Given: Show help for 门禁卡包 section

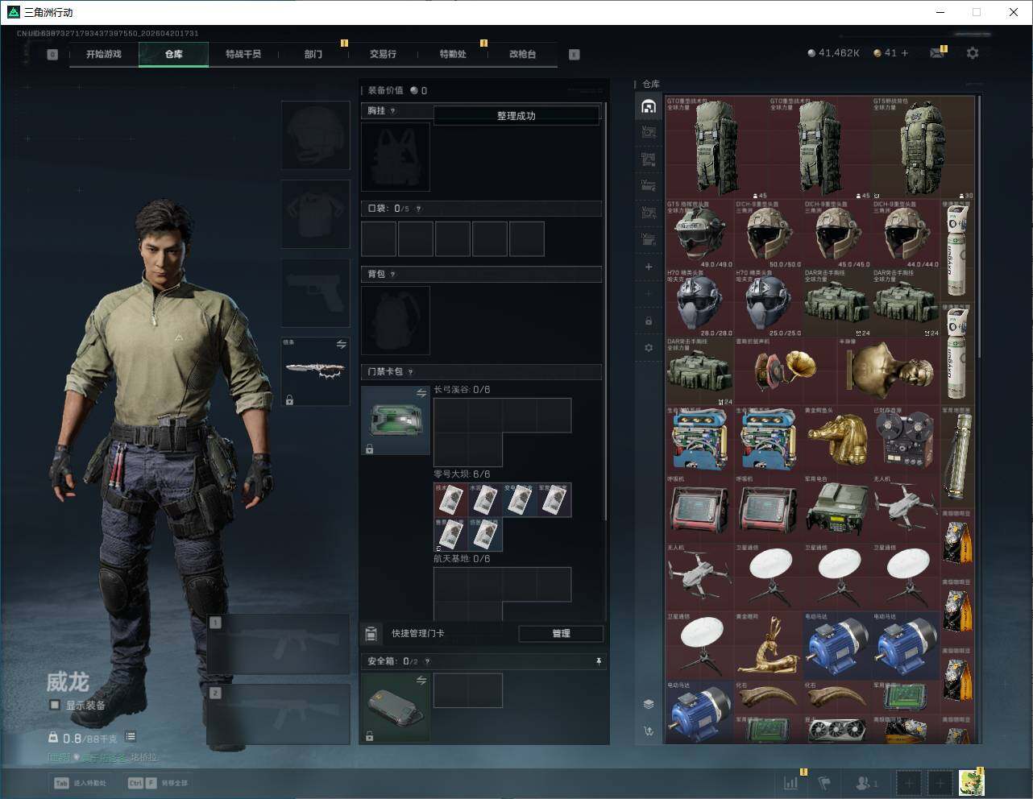Looking at the screenshot, I should [410, 372].
